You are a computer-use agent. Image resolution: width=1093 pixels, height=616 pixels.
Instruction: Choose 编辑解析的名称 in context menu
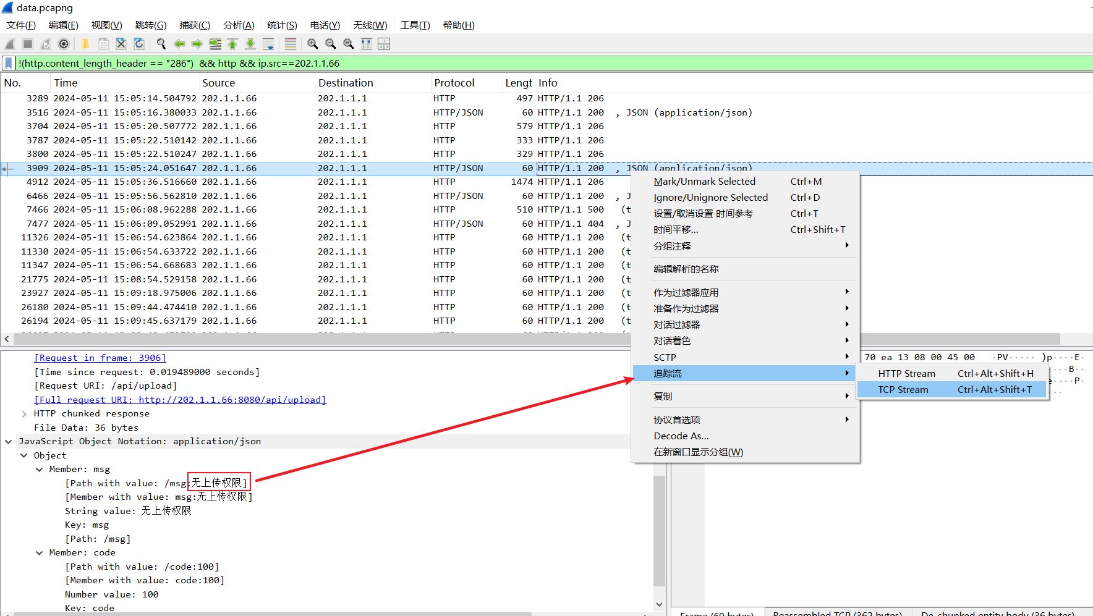point(745,269)
